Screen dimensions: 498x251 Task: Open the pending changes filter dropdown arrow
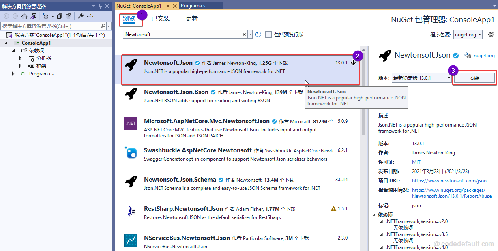(52, 16)
